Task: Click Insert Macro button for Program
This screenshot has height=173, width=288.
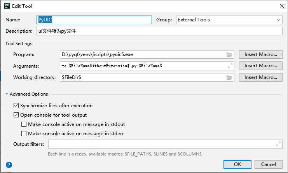Action: [x=261, y=54]
